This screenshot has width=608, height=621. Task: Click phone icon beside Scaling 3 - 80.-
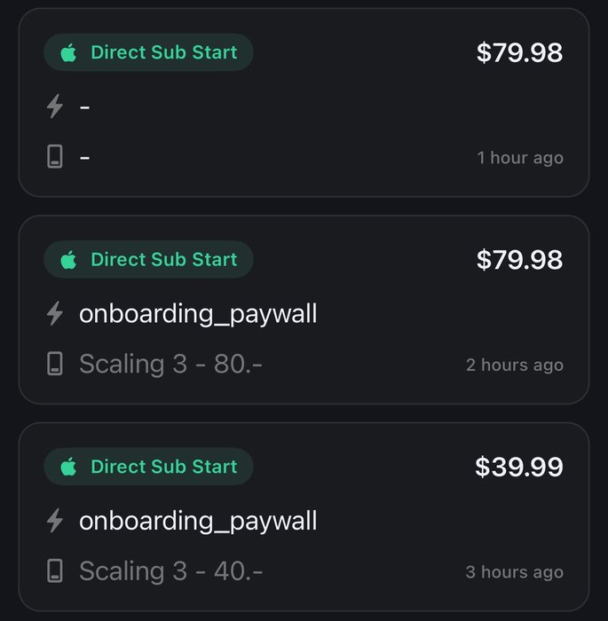click(x=55, y=365)
